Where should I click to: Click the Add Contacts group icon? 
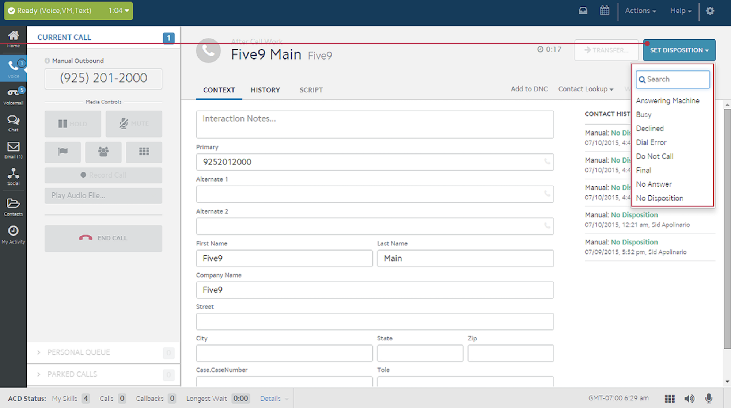(x=104, y=152)
